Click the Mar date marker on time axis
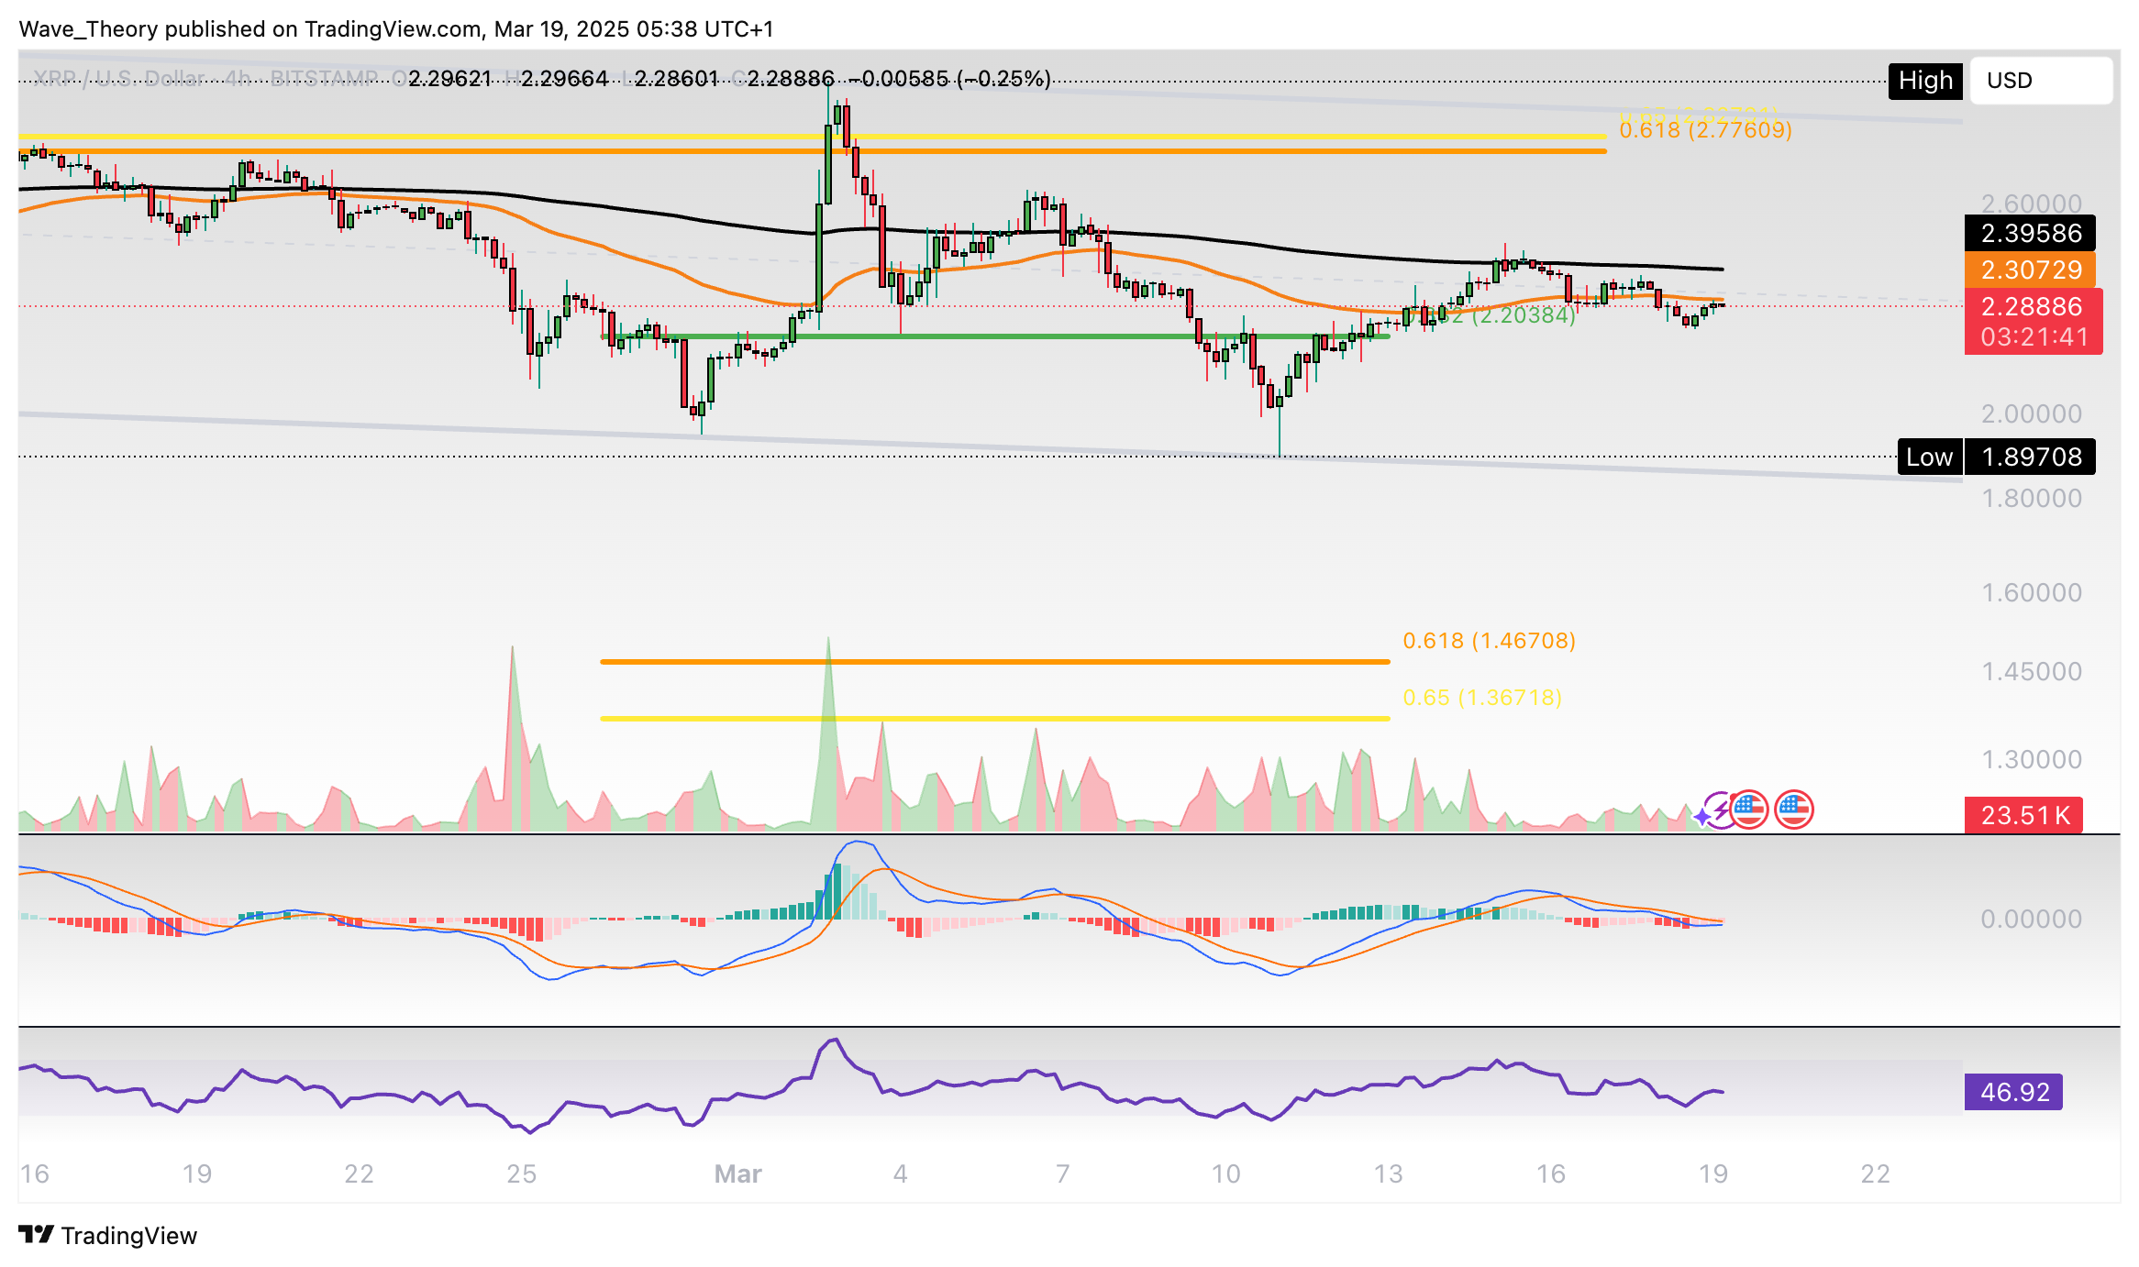Image resolution: width=2139 pixels, height=1267 pixels. click(737, 1173)
